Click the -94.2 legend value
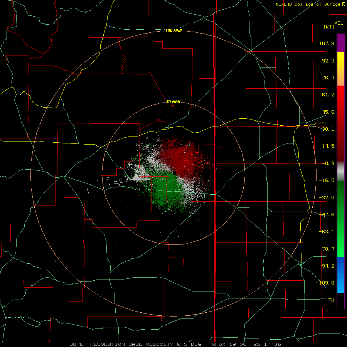This screenshot has height=347, width=347. pos(327,266)
